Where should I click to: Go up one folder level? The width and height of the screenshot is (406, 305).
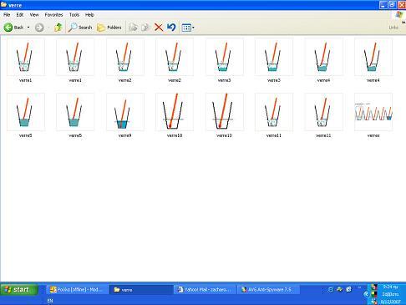click(58, 28)
